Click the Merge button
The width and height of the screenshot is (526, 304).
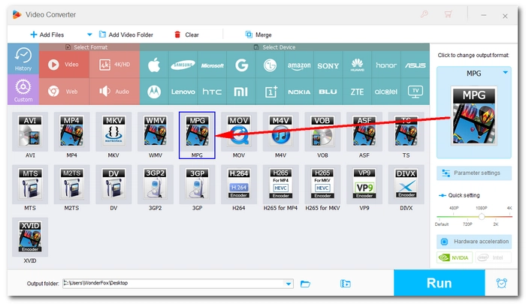click(x=258, y=35)
